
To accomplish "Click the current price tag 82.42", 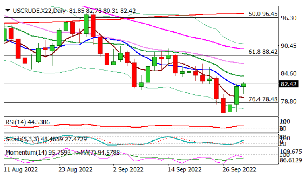I will pyautogui.click(x=288, y=84).
